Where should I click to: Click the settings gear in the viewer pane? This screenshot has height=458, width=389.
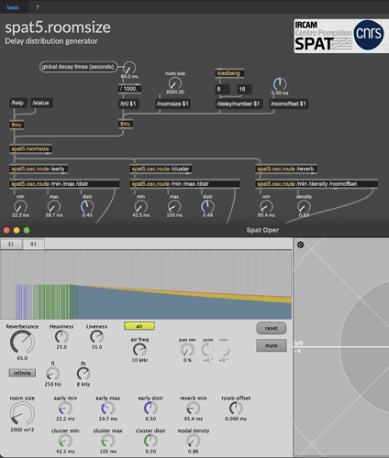301,245
